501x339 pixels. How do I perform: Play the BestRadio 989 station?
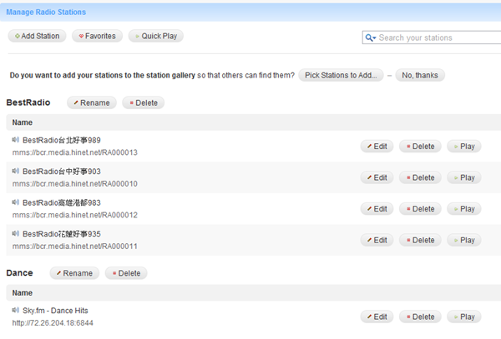[x=464, y=147]
